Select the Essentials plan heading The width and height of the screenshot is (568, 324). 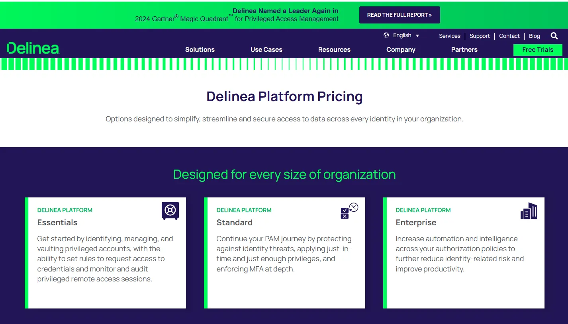point(57,223)
